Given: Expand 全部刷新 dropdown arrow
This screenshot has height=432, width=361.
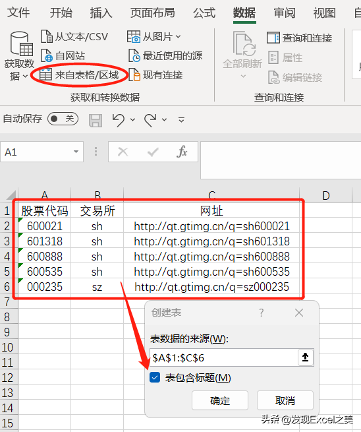Looking at the screenshot, I should pyautogui.click(x=243, y=76).
